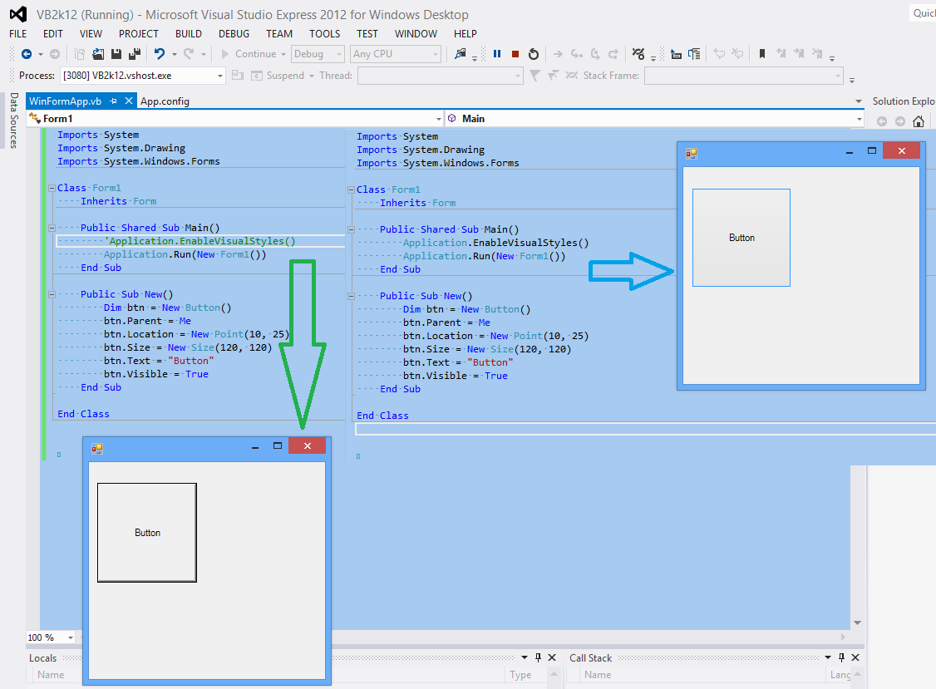Toggle auto-hide pin on Locals panel
This screenshot has width=936, height=689.
click(538, 658)
